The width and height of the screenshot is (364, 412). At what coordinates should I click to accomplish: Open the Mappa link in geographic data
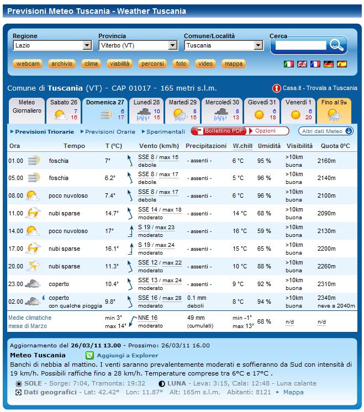[293, 392]
